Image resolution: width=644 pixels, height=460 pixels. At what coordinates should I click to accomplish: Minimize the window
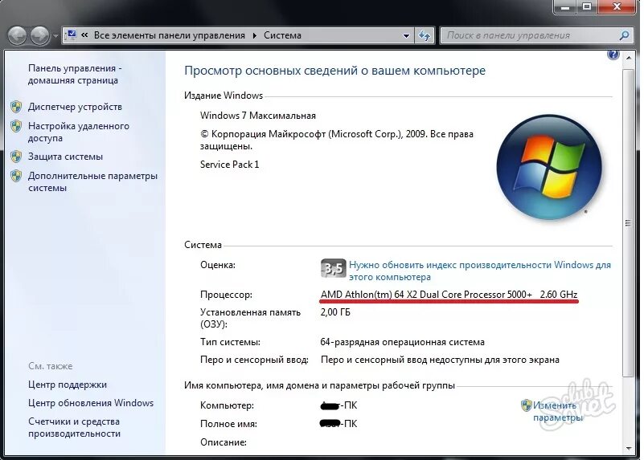564,7
